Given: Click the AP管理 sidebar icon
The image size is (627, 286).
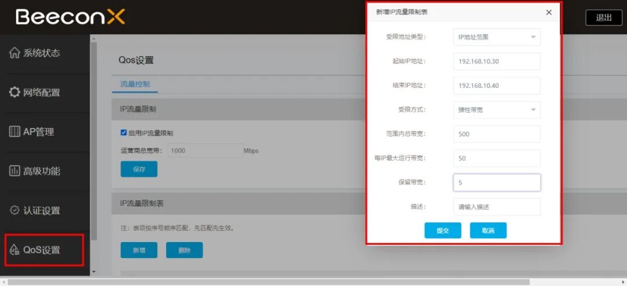Looking at the screenshot, I should (15, 131).
